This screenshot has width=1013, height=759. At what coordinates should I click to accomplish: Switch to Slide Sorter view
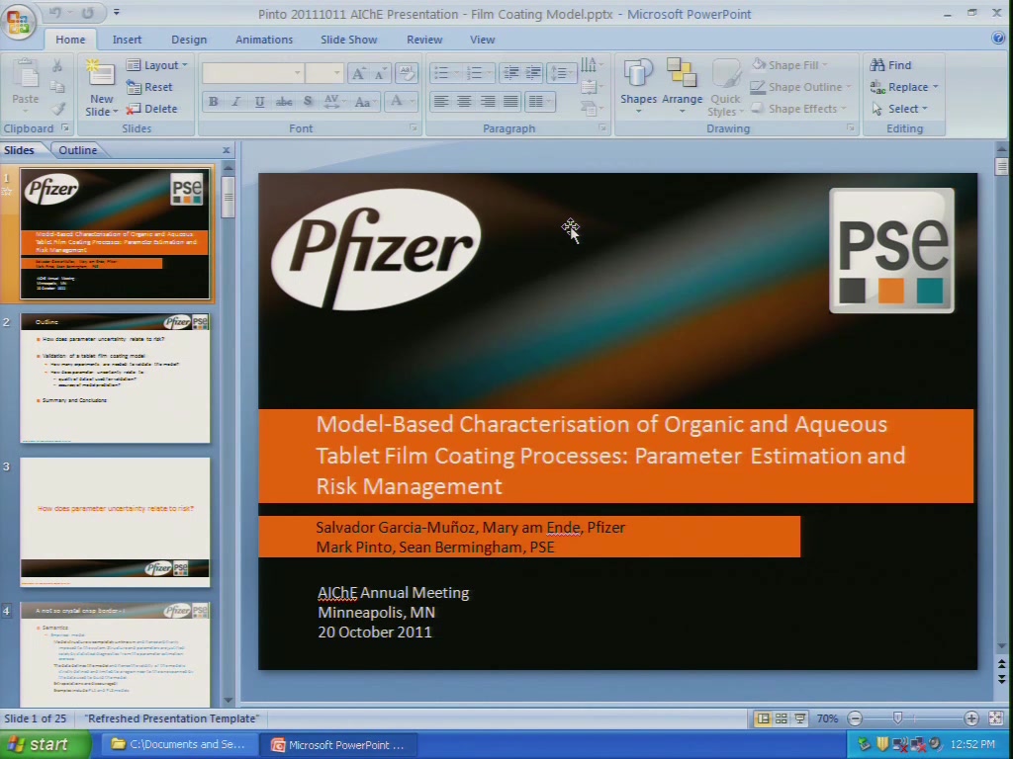pyautogui.click(x=782, y=718)
